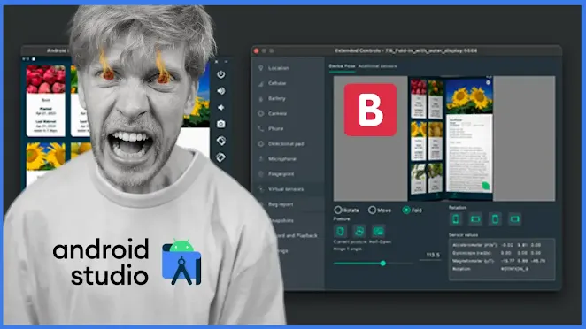Click the emulator volume down speaker icon
The width and height of the screenshot is (586, 329).
pos(221,108)
